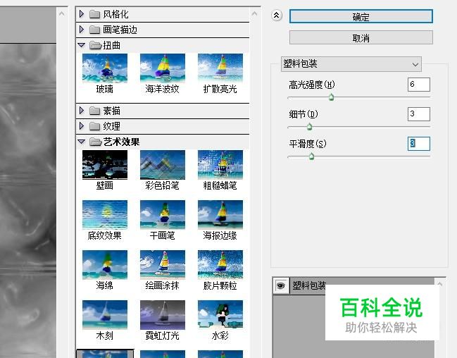Focus the 细节 value field
This screenshot has height=358, width=457.
419,114
